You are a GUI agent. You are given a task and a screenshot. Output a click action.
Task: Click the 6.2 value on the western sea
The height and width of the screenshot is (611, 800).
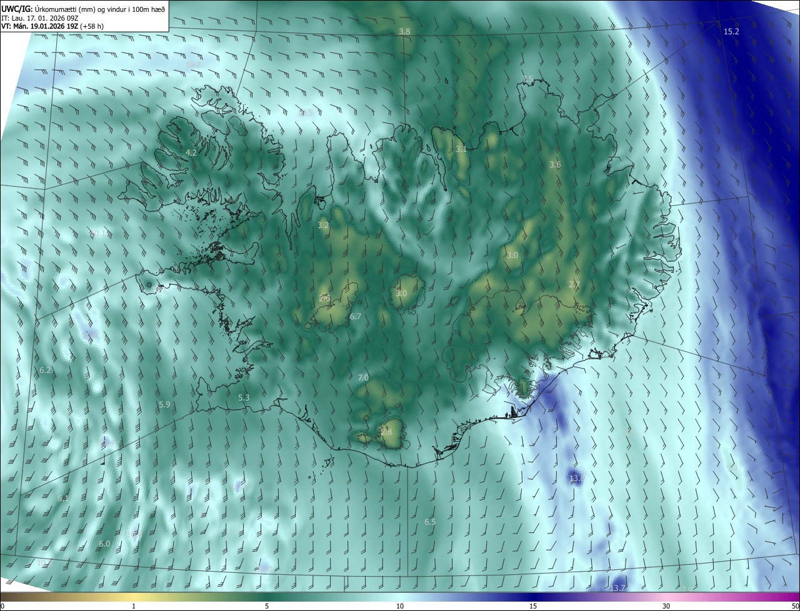tap(45, 370)
